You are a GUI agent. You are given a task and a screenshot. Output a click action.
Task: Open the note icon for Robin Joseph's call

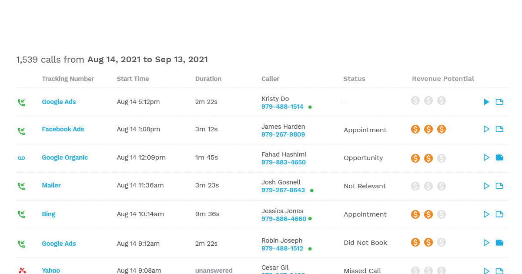tap(499, 243)
